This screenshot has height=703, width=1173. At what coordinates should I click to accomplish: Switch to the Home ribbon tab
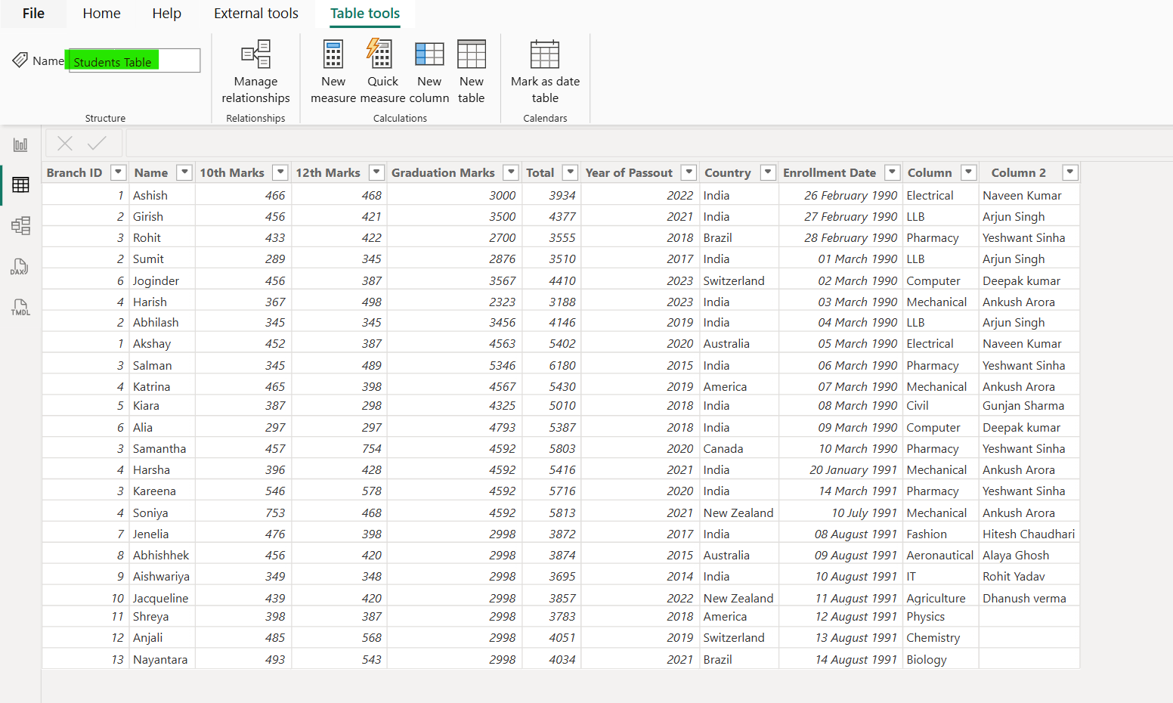coord(101,13)
